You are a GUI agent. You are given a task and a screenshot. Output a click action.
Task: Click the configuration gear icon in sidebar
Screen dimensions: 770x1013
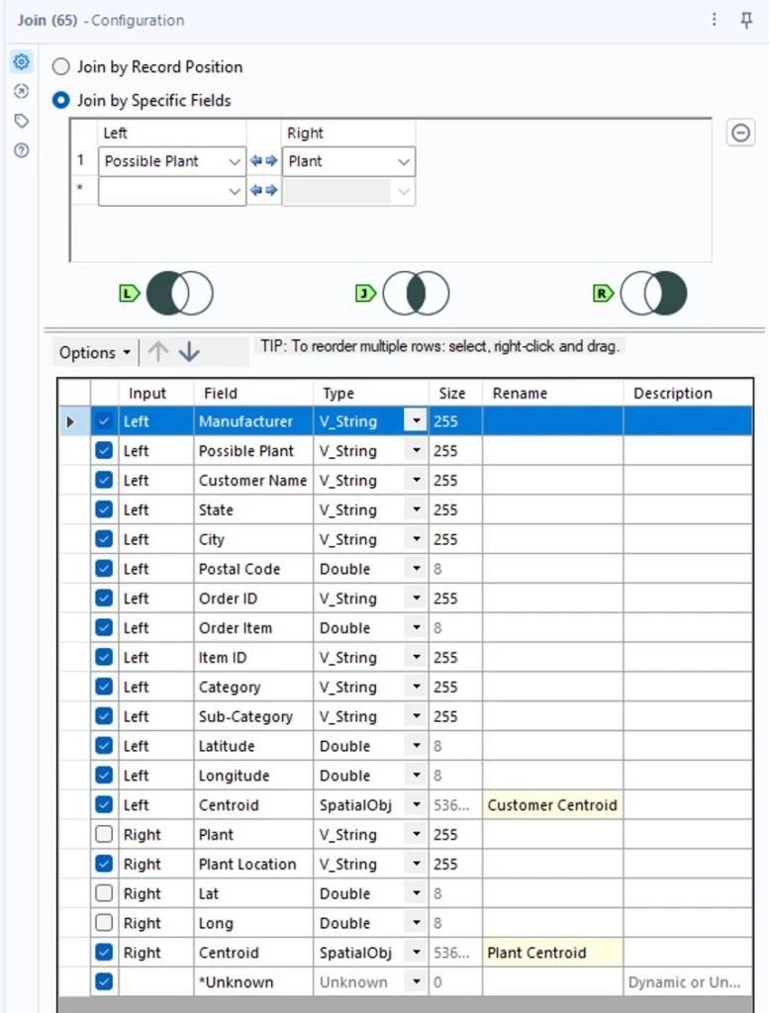[x=21, y=62]
